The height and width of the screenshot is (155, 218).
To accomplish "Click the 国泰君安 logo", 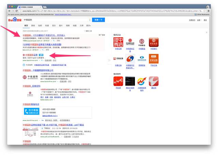I will 142,59.
